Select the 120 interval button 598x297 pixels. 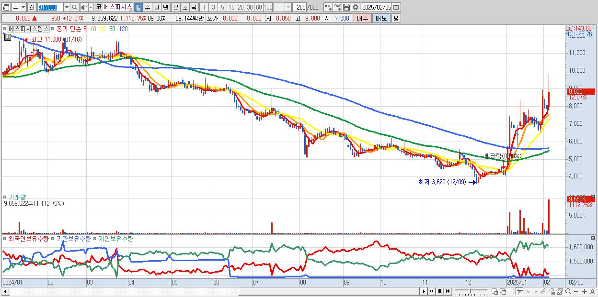[x=268, y=7]
